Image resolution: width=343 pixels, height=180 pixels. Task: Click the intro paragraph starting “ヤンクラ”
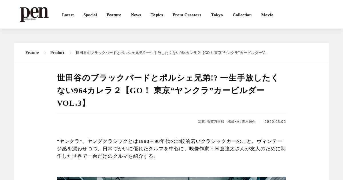click(x=171, y=149)
